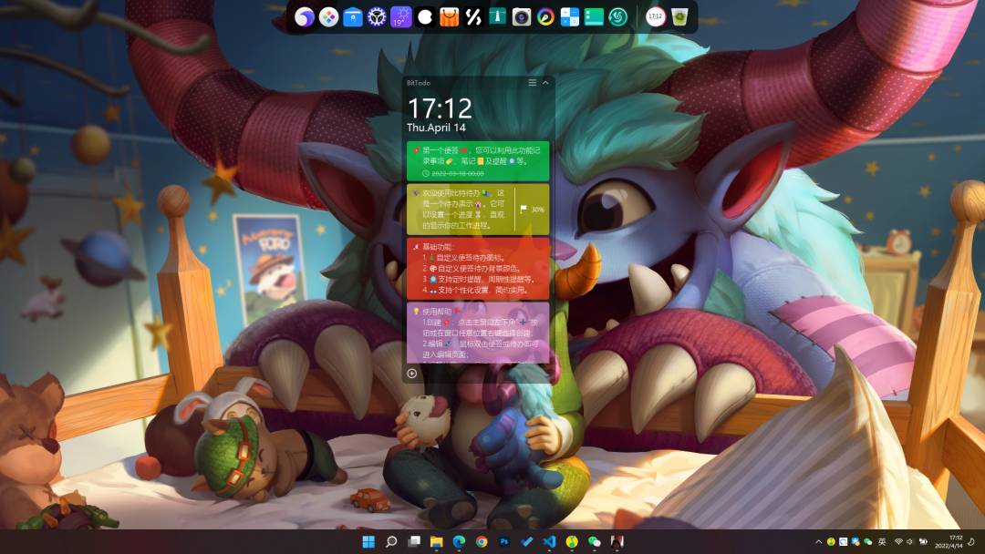The image size is (985, 554).
Task: Click the battery tray icon
Action: click(923, 542)
